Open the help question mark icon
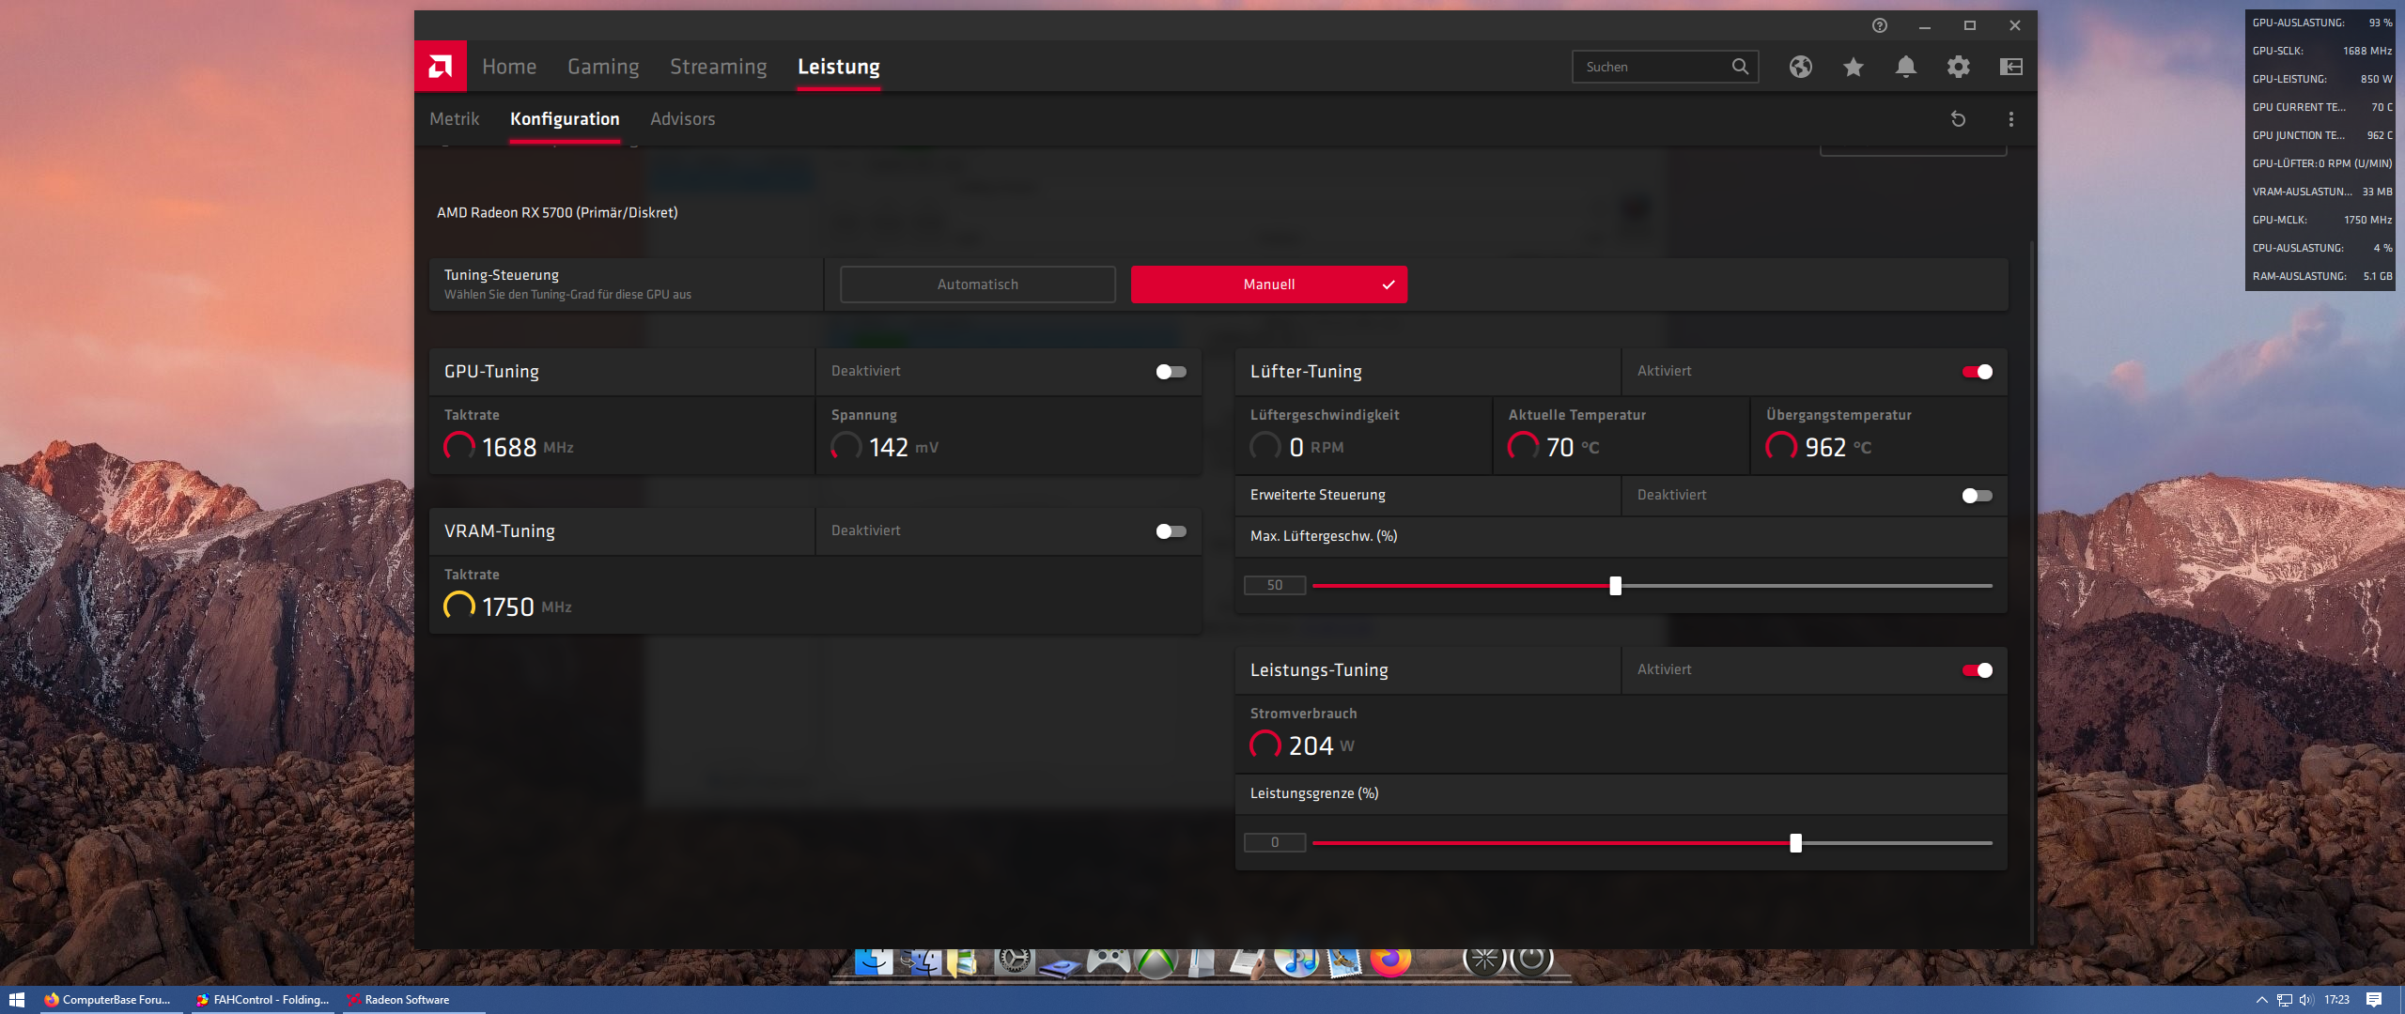Viewport: 2405px width, 1014px height. 1879,25
